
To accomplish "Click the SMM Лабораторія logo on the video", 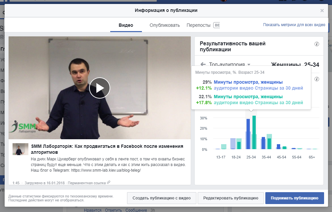I will [x=24, y=127].
